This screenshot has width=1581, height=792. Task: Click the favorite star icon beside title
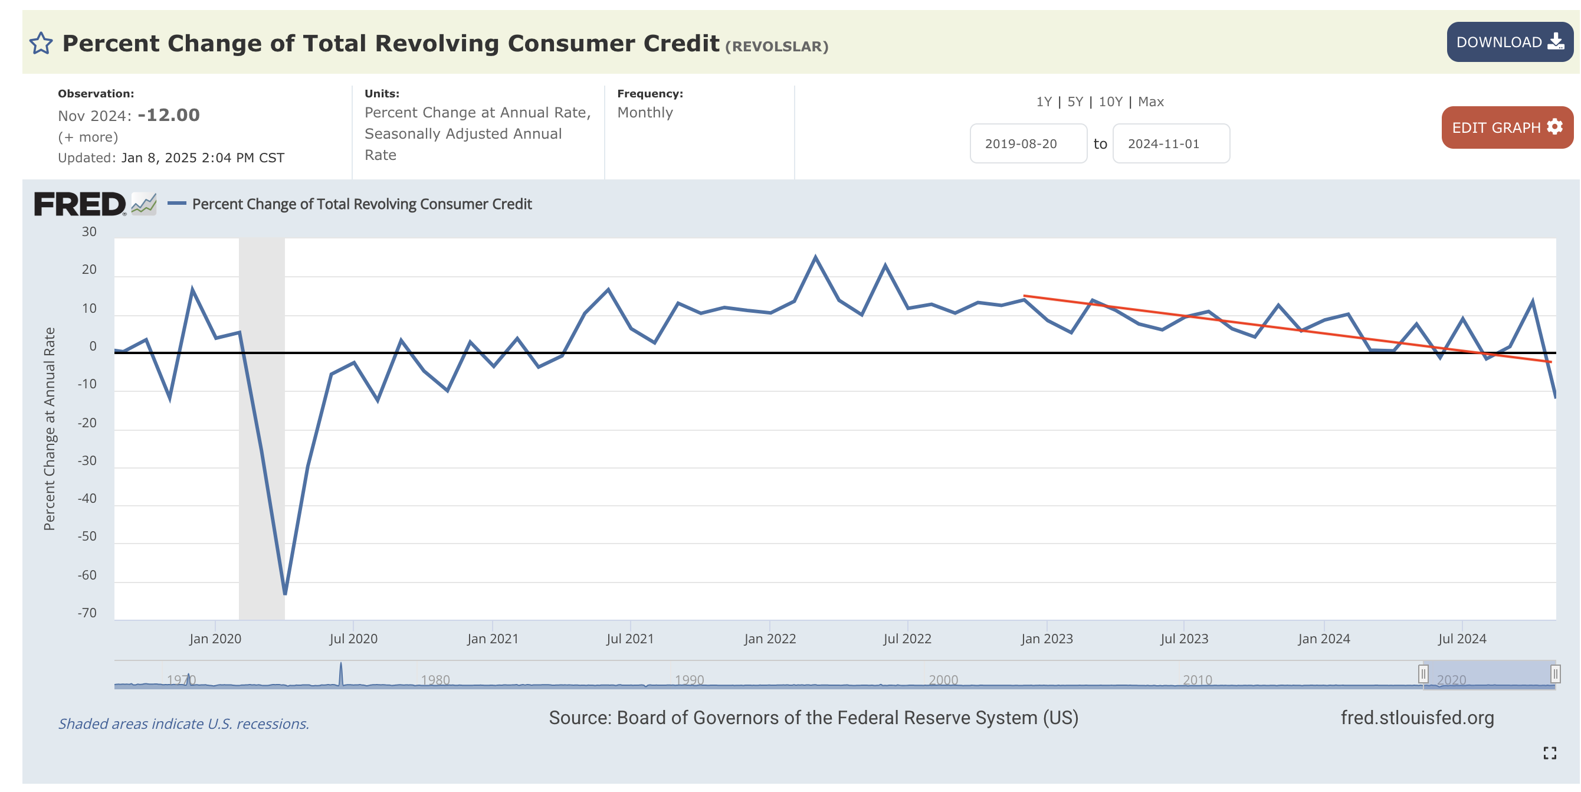tap(41, 44)
